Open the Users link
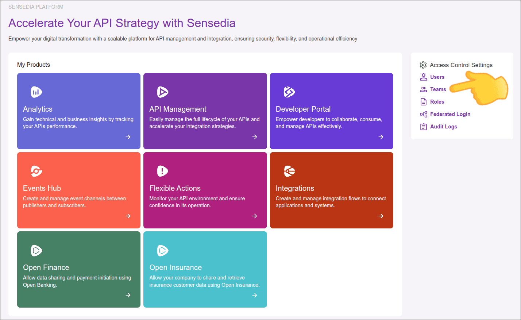This screenshot has height=320, width=521. click(x=437, y=77)
